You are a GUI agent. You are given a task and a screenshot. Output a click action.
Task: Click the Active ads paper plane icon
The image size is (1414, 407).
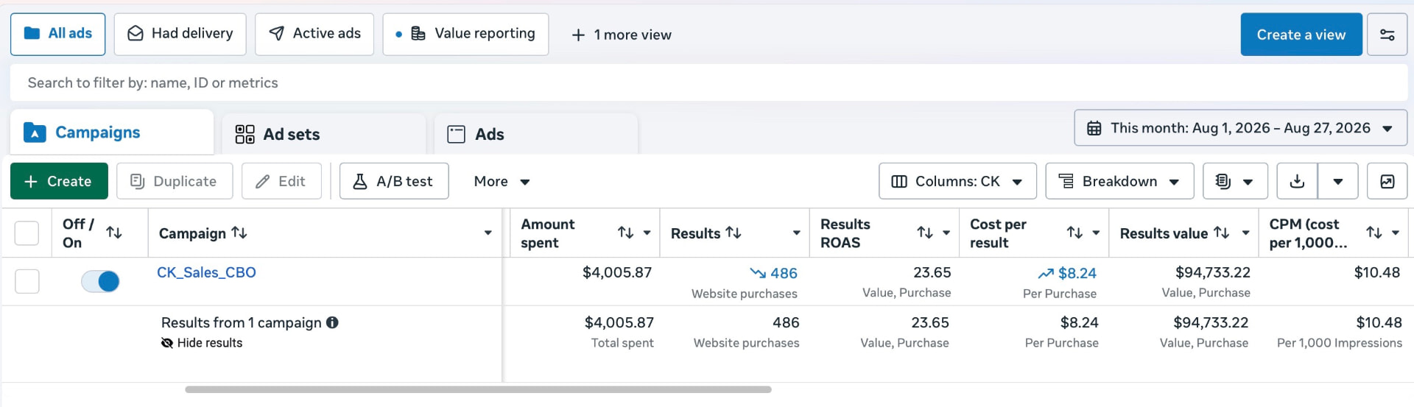coord(277,33)
